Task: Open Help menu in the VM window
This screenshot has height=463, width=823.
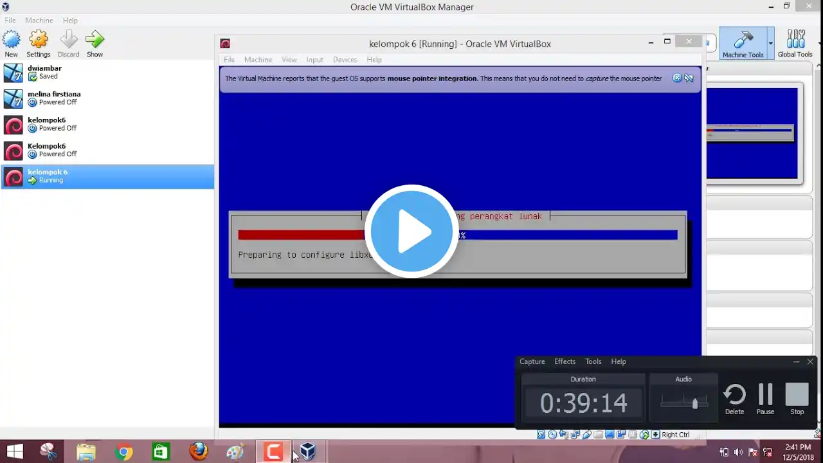Action: coord(374,60)
